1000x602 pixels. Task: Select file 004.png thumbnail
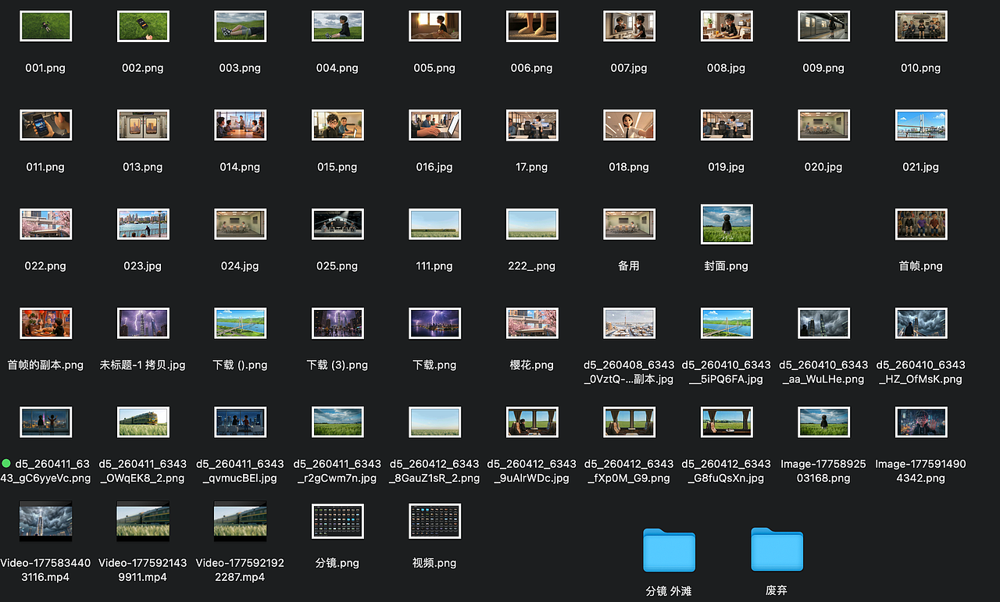(x=337, y=26)
